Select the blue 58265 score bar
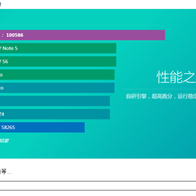 pyautogui.click(x=42, y=127)
